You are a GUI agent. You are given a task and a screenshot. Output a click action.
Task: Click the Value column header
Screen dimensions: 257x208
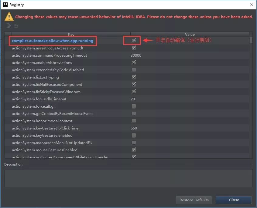[x=190, y=34]
